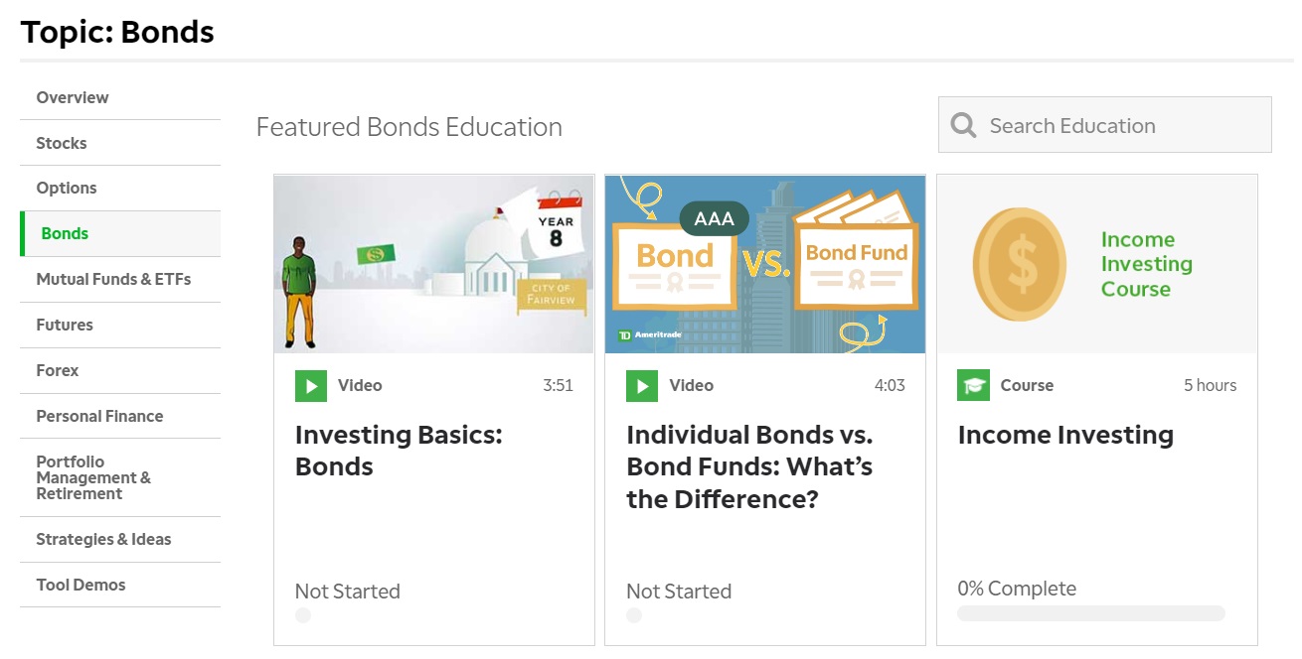Image resolution: width=1302 pixels, height=659 pixels.
Task: Click play icon on Individual Bonds video
Action: tap(642, 386)
